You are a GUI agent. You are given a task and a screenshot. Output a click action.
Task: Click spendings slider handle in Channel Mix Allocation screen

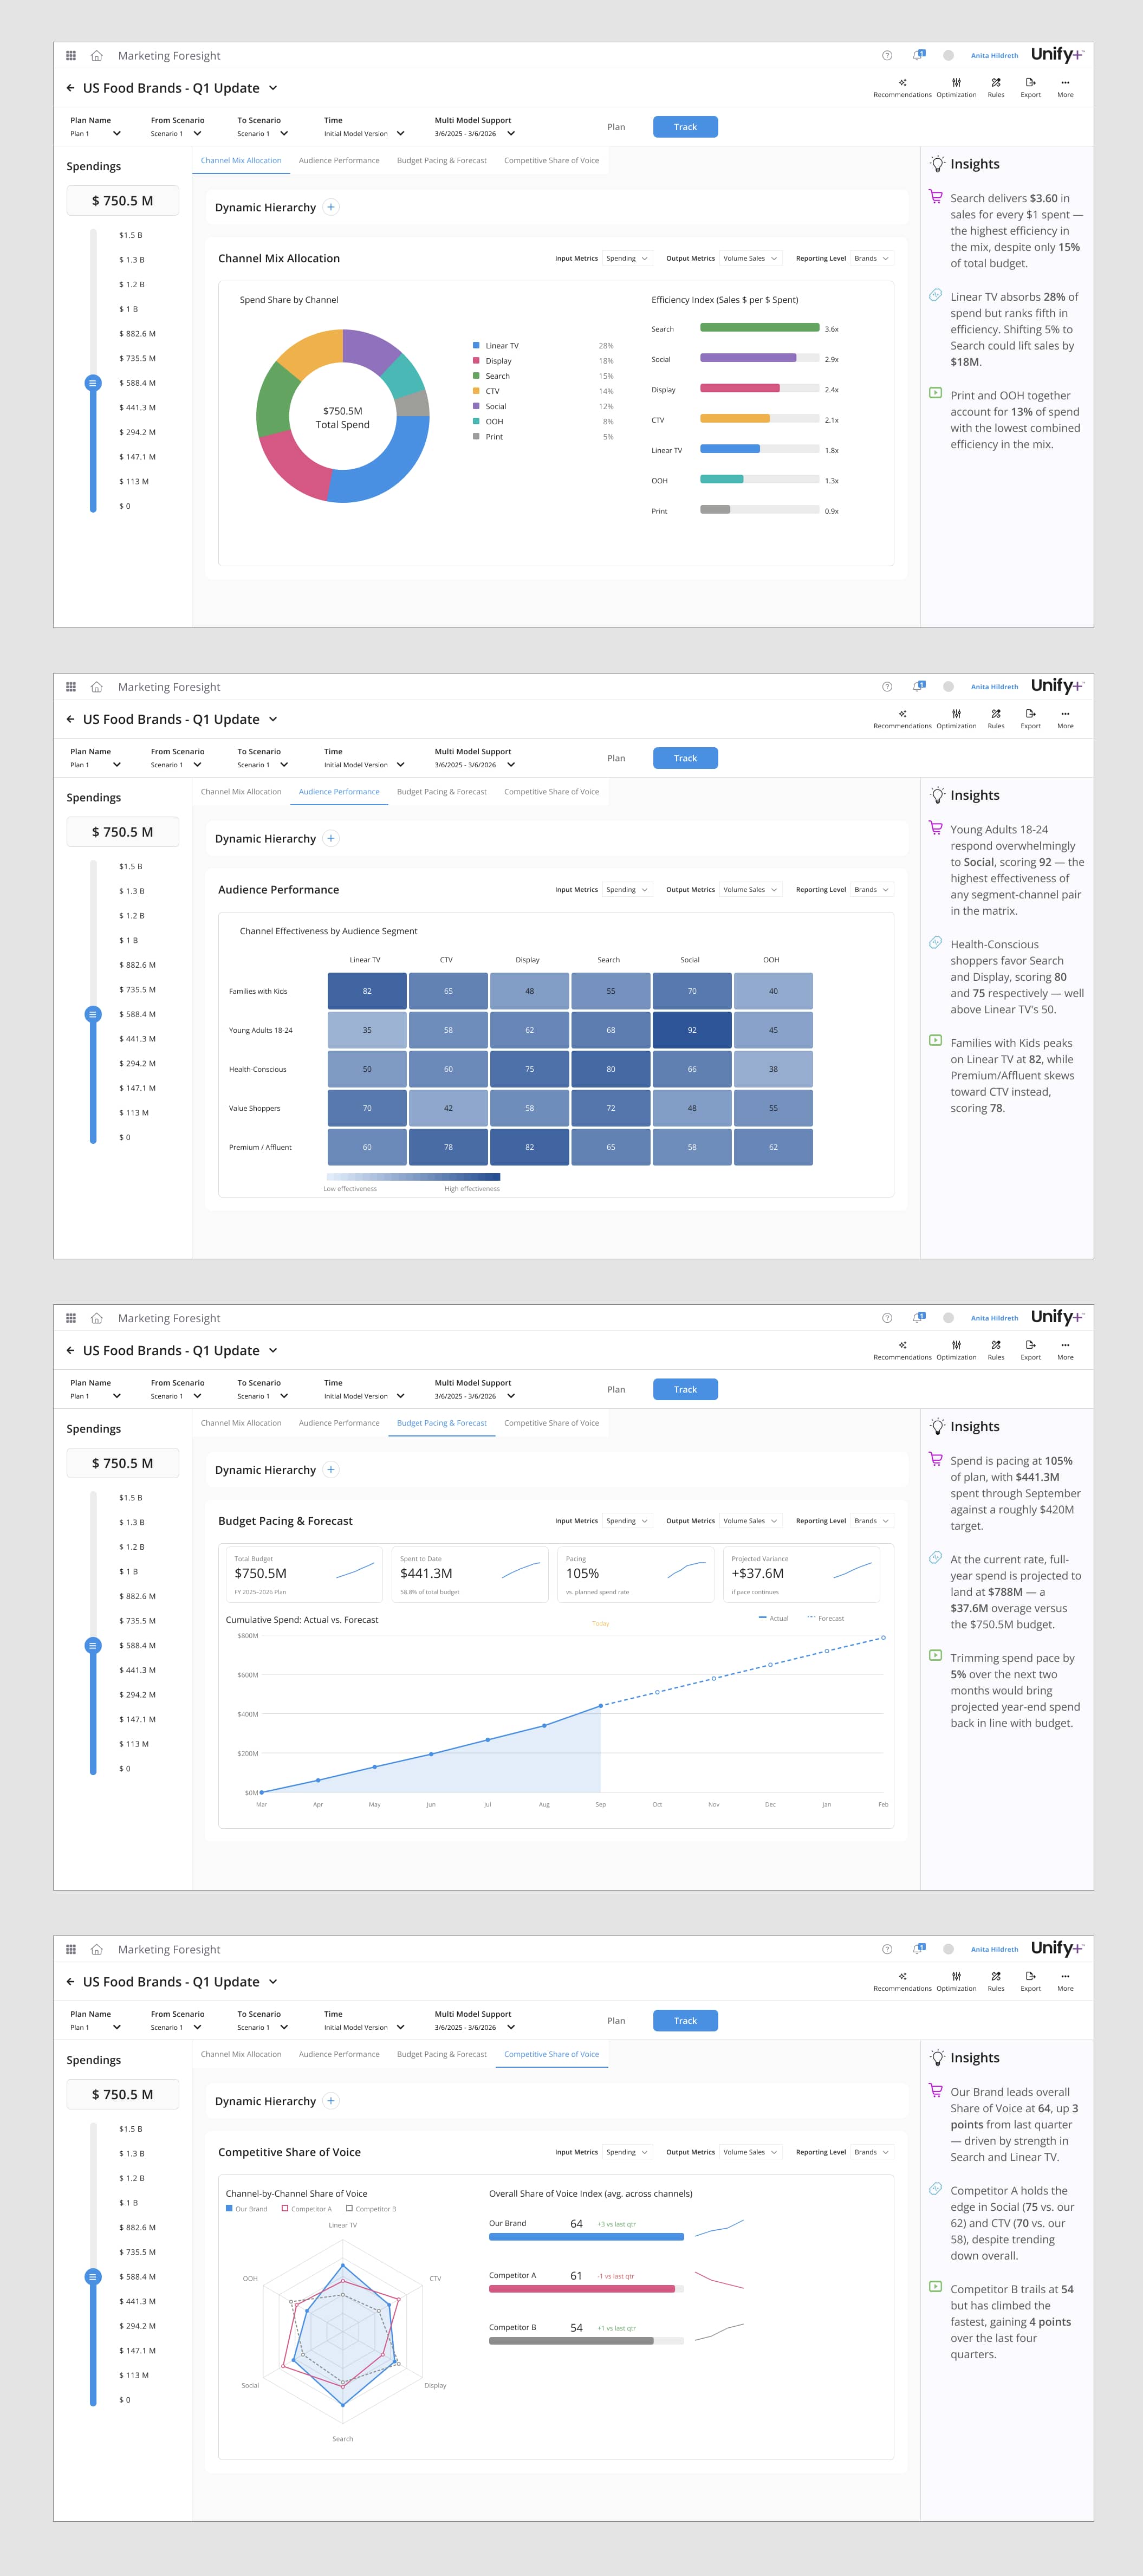93,383
